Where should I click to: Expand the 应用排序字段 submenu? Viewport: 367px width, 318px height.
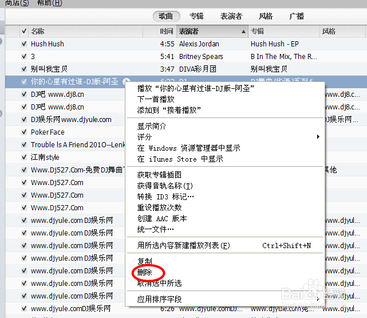coord(318,299)
